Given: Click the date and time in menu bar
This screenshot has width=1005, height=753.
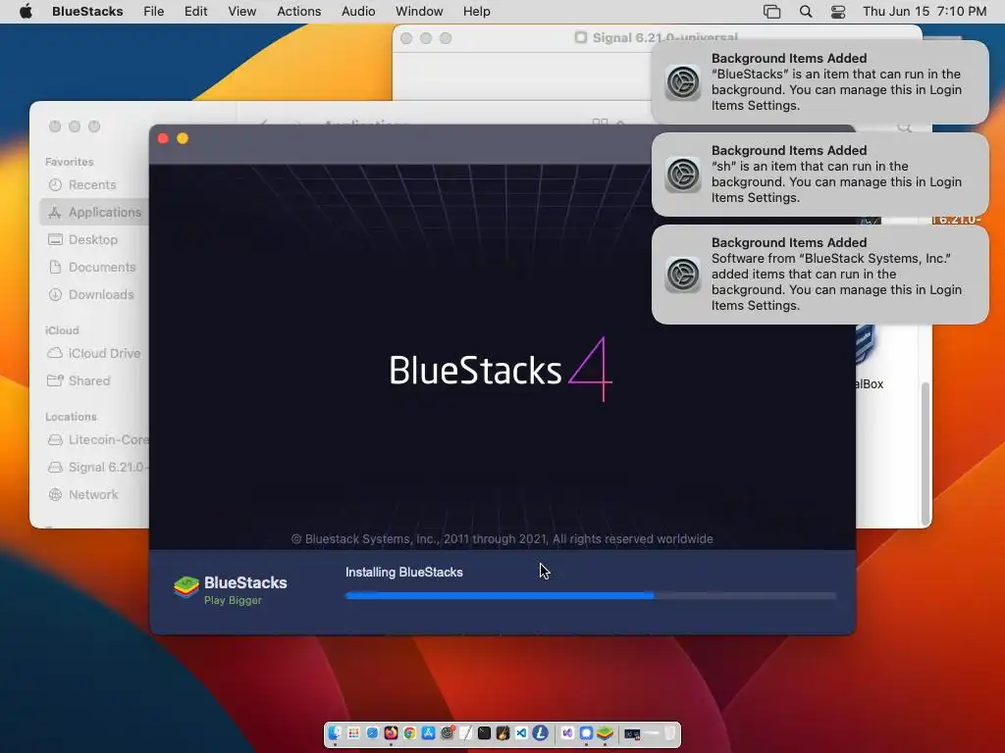Looking at the screenshot, I should [925, 12].
